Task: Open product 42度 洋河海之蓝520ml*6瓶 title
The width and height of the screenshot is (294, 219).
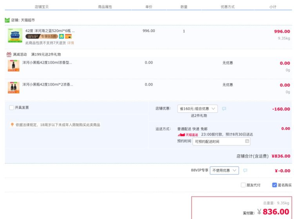Action: 50,31
